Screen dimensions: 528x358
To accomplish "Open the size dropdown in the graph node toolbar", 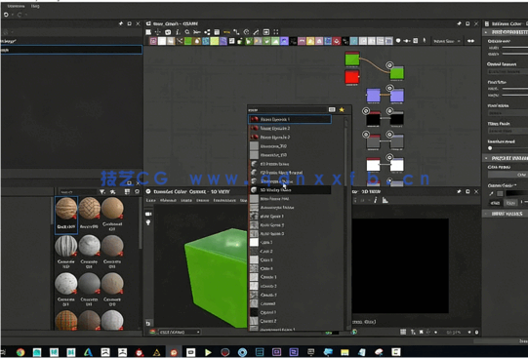I will pyautogui.click(x=447, y=41).
